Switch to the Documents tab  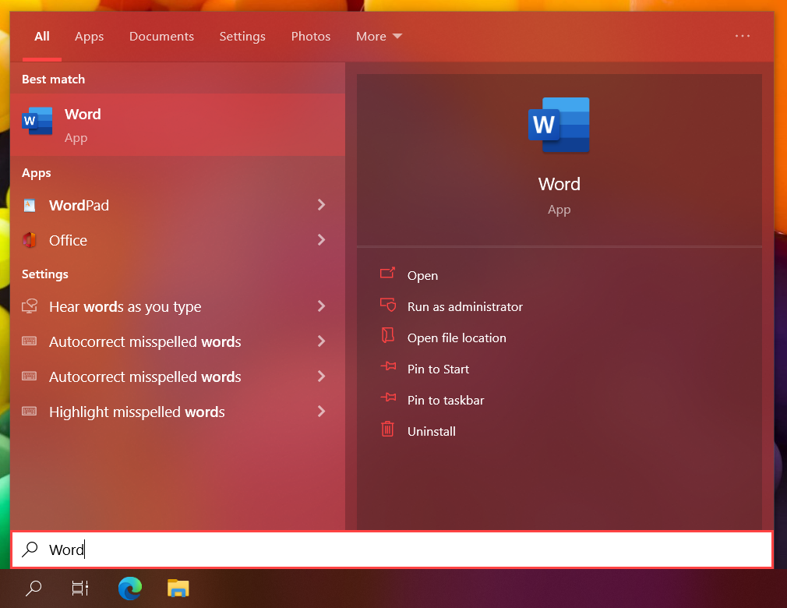tap(161, 36)
